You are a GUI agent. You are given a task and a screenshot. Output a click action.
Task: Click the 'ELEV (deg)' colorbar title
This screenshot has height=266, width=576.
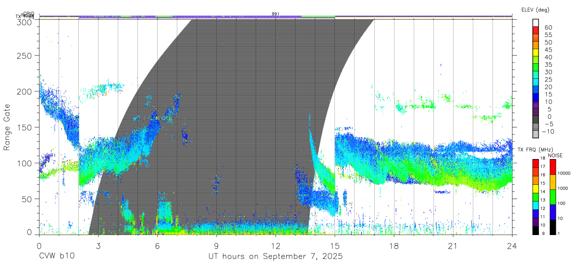(535, 9)
